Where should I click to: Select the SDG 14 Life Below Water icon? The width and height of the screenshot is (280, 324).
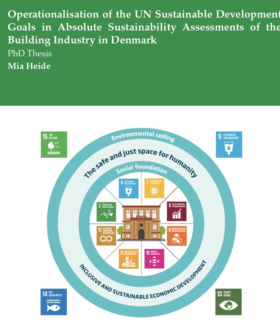[x=53, y=302]
